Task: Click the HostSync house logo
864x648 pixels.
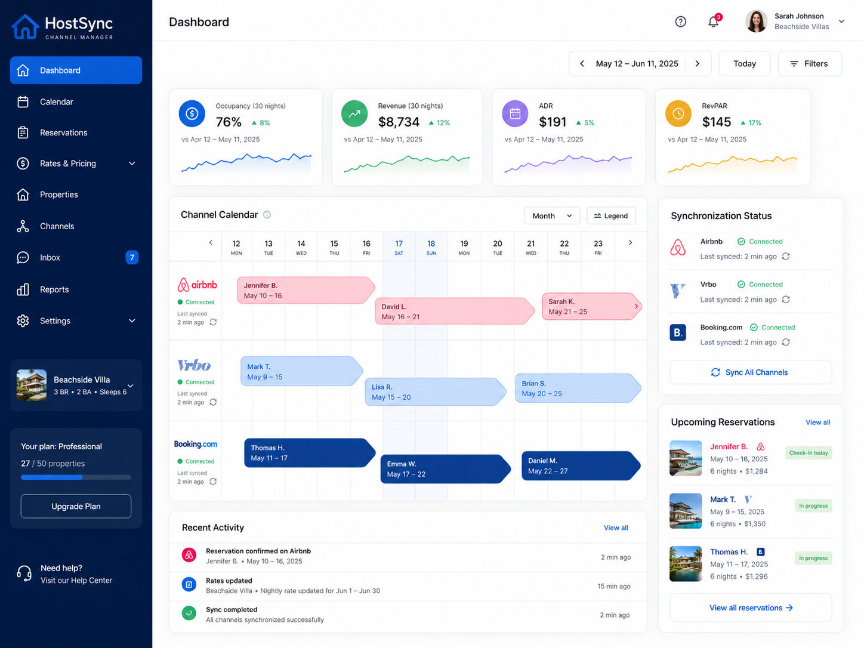Action: 25,27
